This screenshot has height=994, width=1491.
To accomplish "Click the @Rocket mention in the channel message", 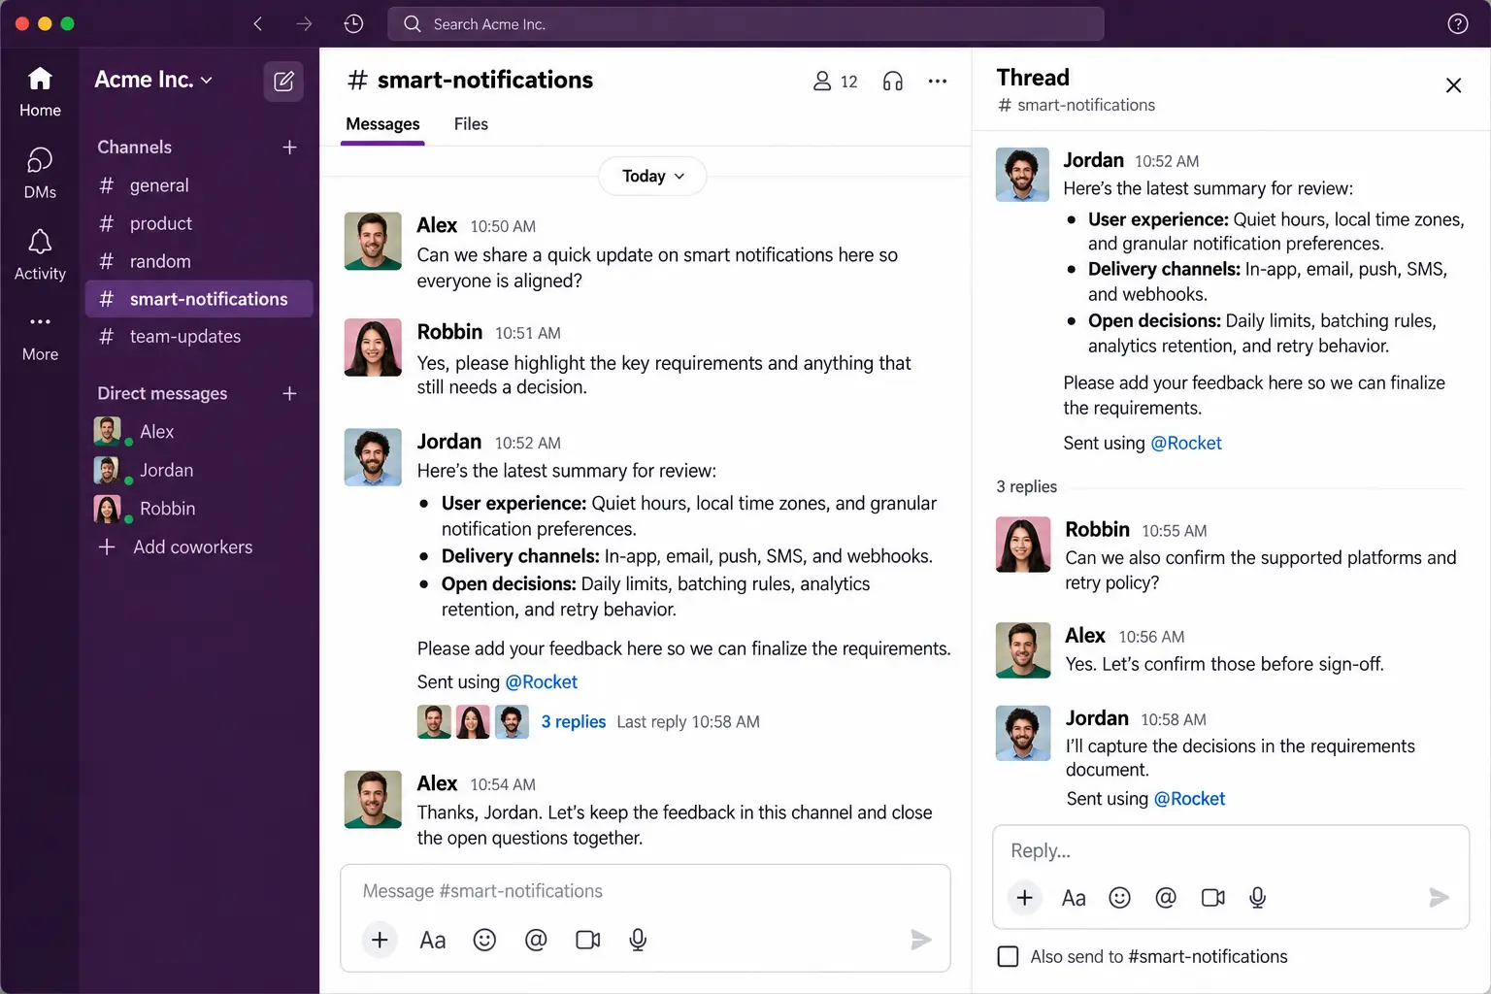I will tap(541, 682).
